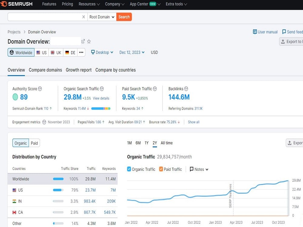
Task: Open the Notes dropdown
Action: [x=199, y=169]
